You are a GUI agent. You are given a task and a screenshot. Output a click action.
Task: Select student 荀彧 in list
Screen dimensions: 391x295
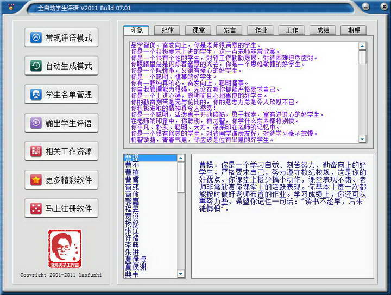(150, 187)
